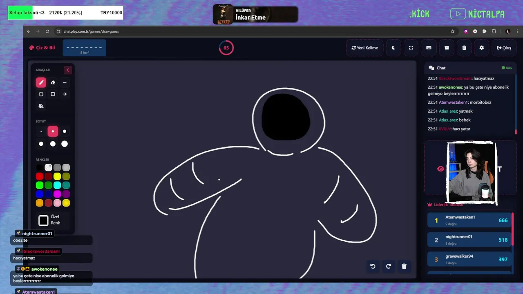
Task: Pick the bright red color swatch
Action: pos(40,176)
